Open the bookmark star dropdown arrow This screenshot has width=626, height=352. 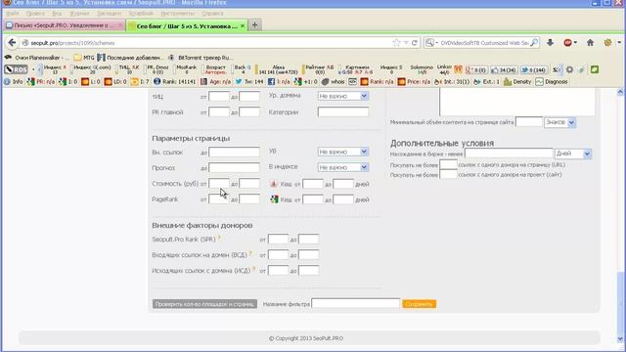click(406, 43)
